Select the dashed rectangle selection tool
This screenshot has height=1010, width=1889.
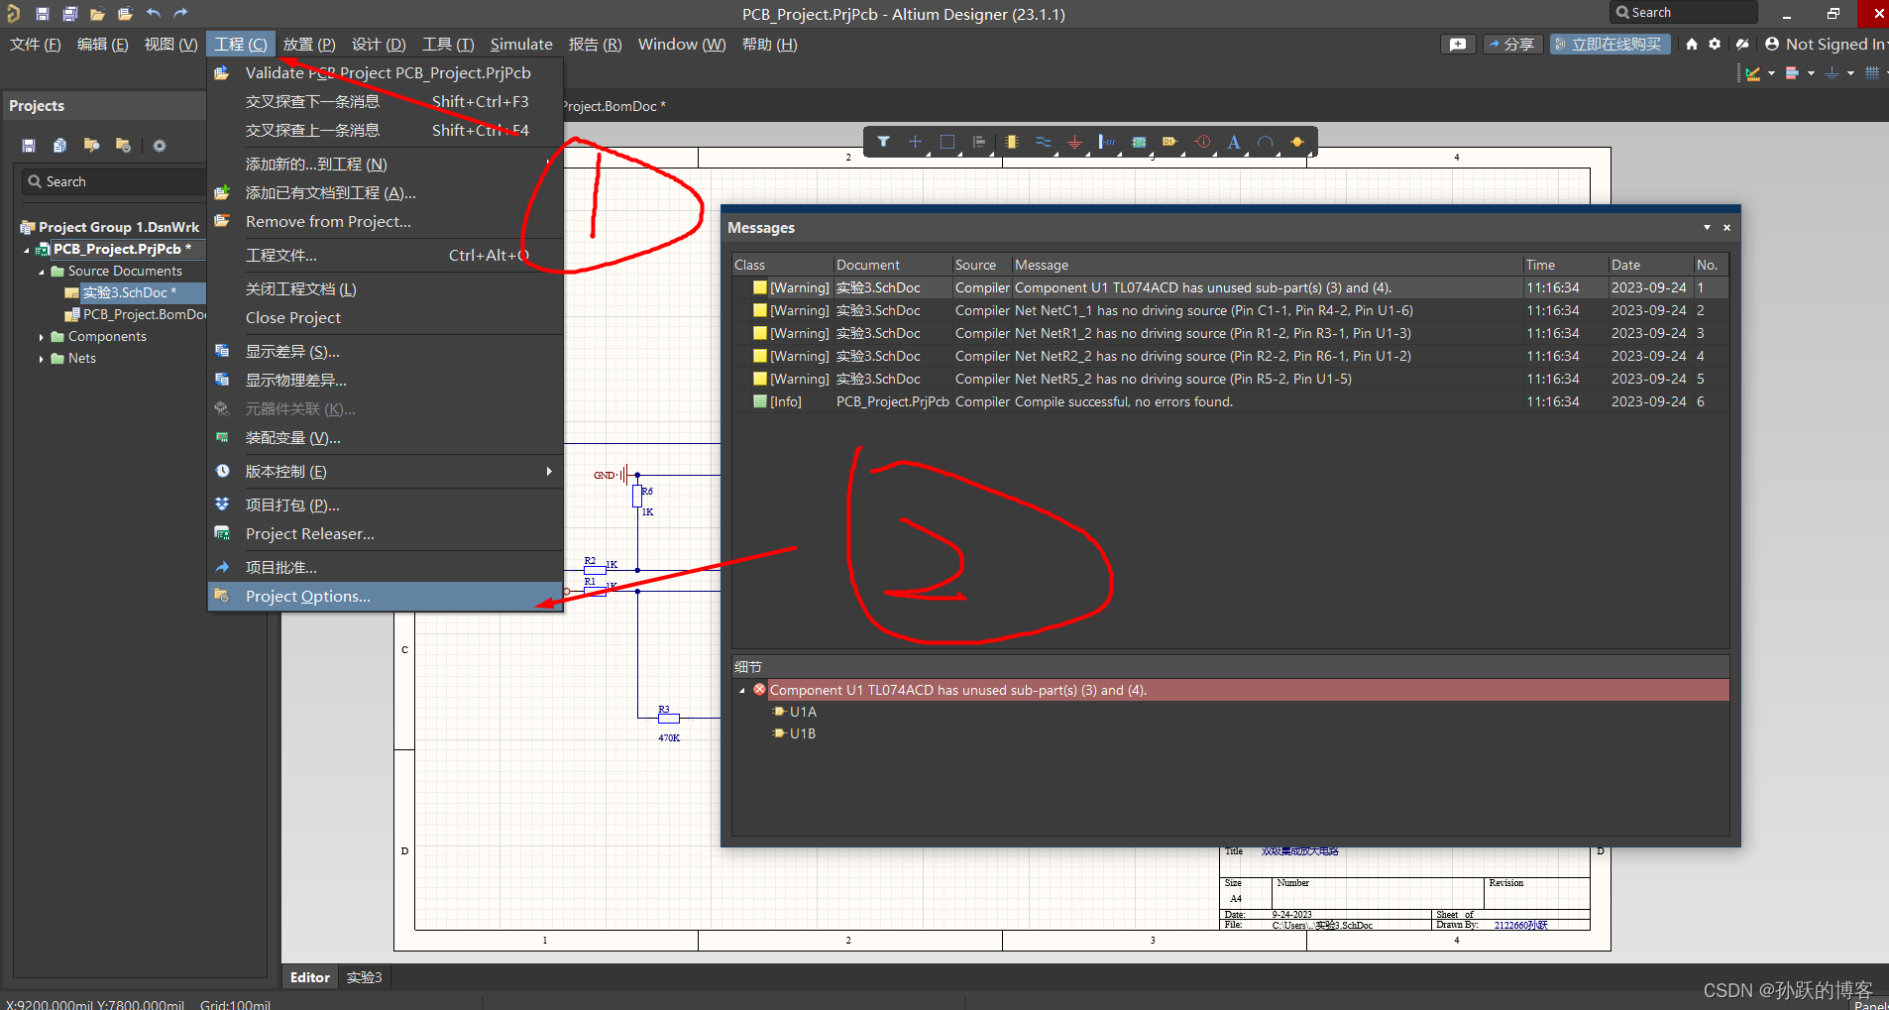click(947, 142)
